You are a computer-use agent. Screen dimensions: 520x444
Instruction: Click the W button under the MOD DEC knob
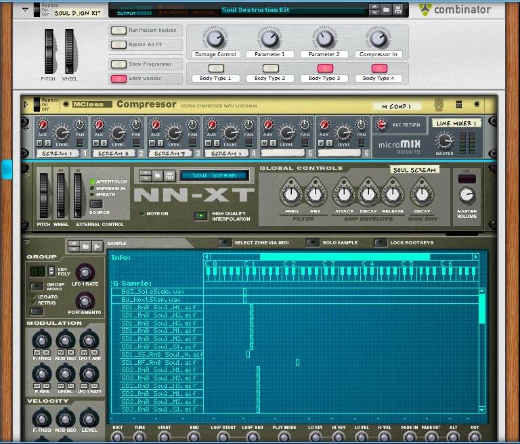[61, 352]
